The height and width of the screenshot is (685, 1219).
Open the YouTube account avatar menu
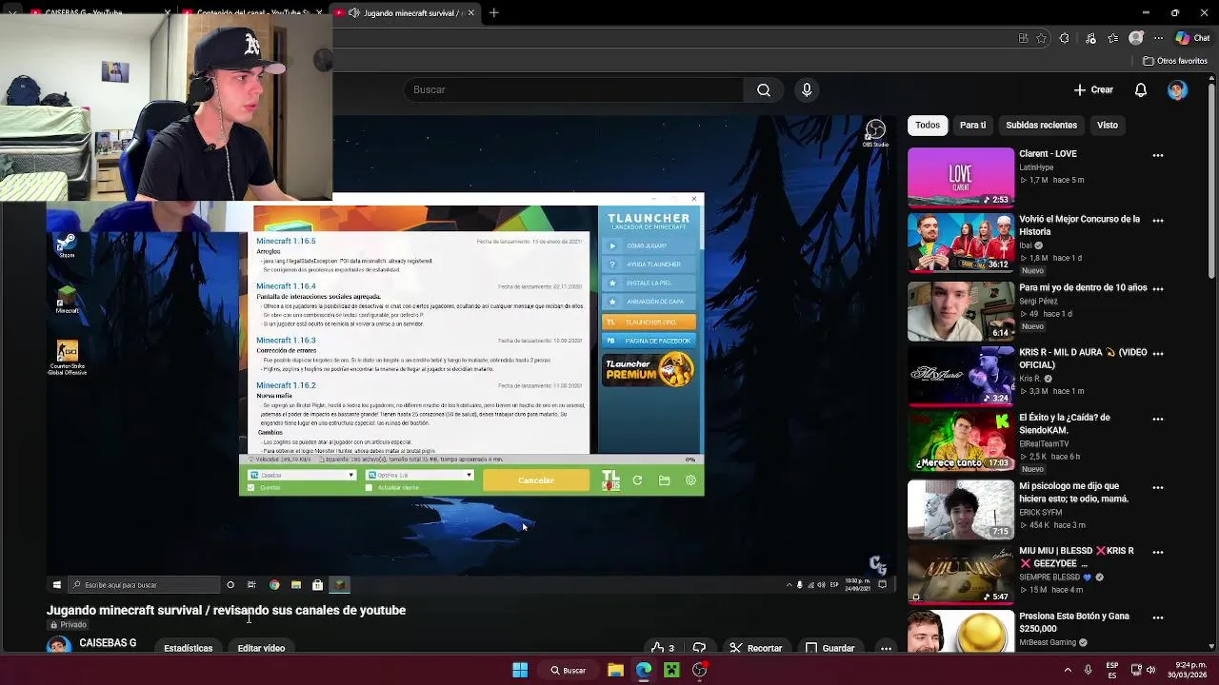tap(1178, 89)
